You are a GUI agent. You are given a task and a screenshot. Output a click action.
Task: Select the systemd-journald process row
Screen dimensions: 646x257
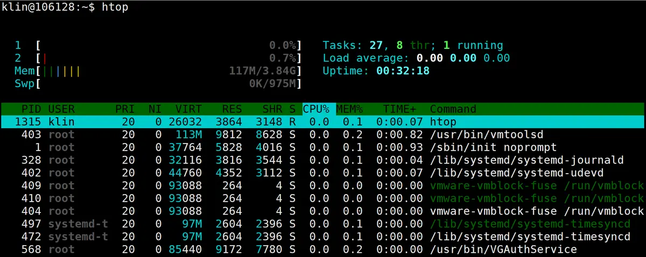tap(322, 160)
